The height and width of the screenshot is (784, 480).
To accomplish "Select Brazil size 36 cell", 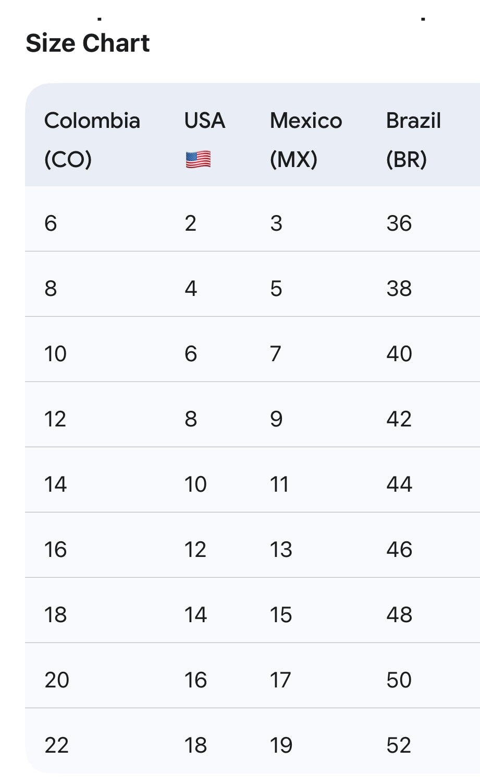I will tap(399, 223).
